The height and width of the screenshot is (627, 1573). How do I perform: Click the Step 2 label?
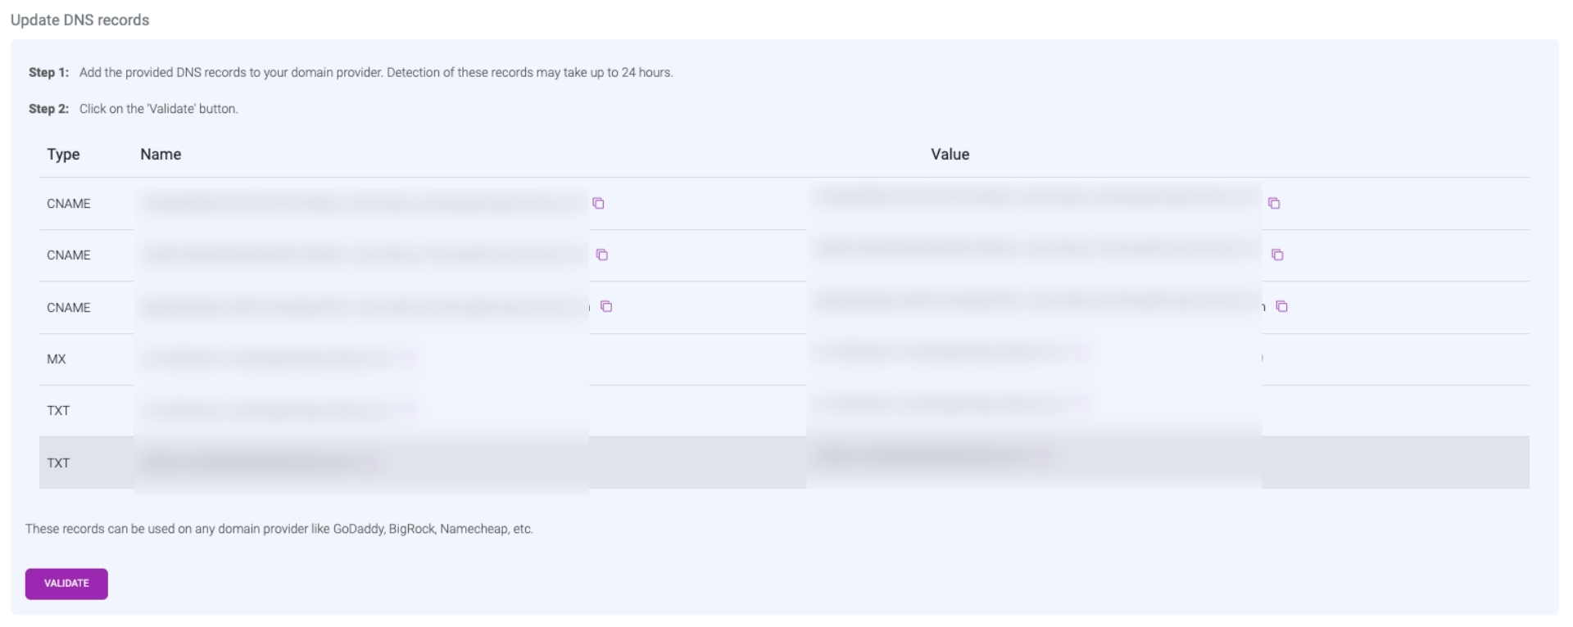tap(48, 109)
